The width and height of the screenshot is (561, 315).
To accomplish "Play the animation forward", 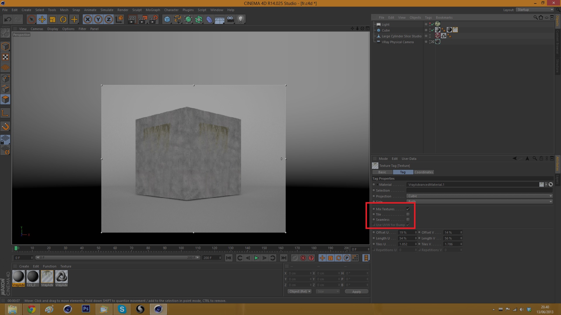I will click(256, 258).
